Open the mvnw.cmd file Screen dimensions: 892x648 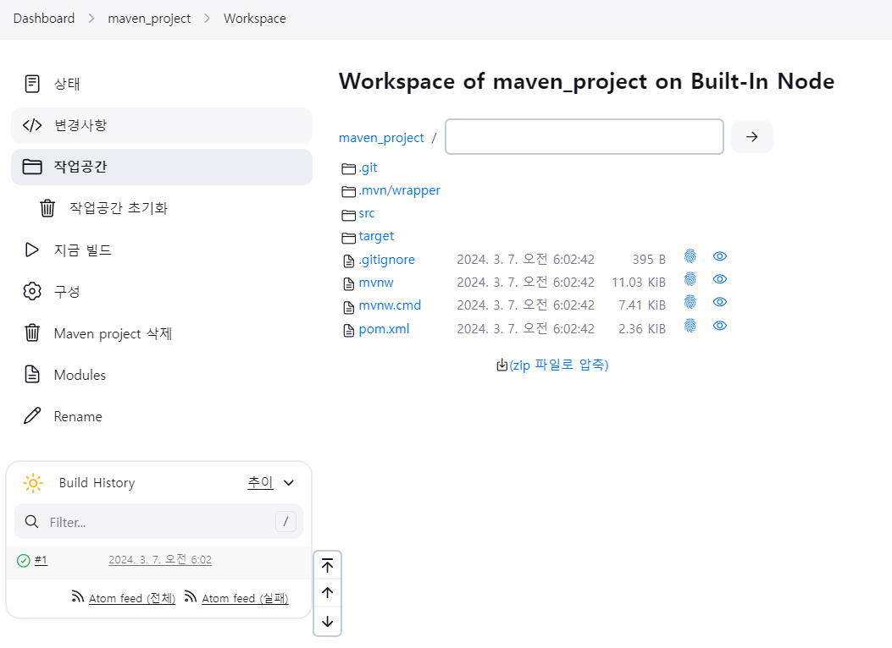click(x=390, y=305)
